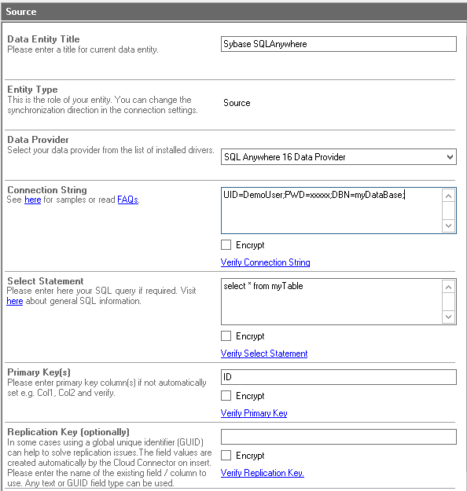Screen dimensions: 467x491
Task: Click the 'Data Entity Title' heading label
Action: [x=43, y=39]
